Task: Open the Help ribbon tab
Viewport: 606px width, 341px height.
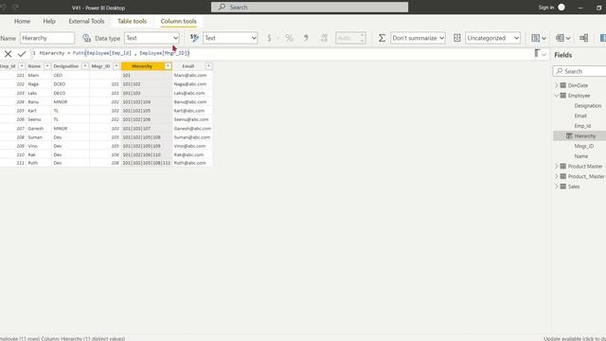Action: [x=49, y=21]
